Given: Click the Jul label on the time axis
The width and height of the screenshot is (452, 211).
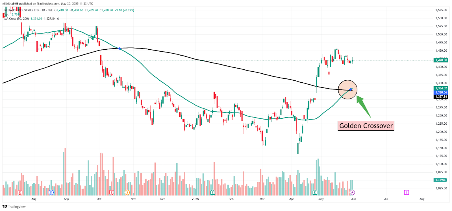Looking at the screenshot, I should click(x=386, y=199).
